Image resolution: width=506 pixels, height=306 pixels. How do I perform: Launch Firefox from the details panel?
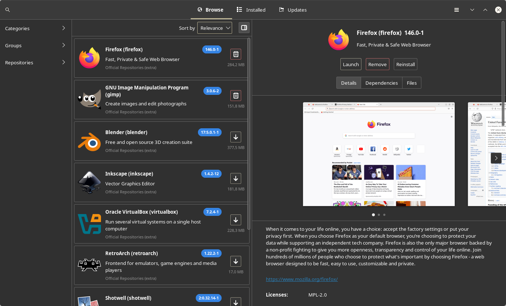click(350, 64)
